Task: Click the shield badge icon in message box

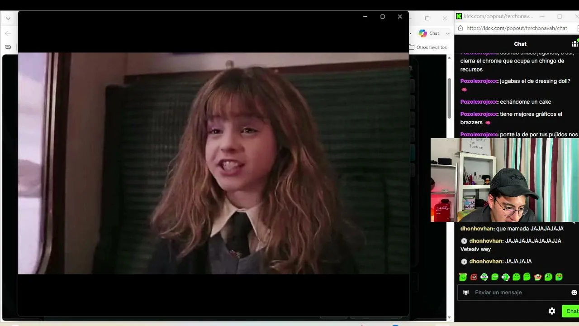Action: point(466,292)
